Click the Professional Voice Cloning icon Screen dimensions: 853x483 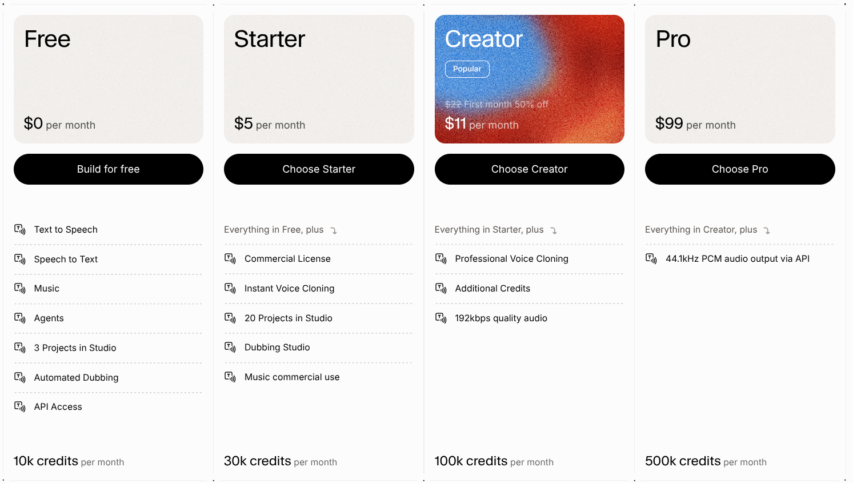[x=440, y=258]
